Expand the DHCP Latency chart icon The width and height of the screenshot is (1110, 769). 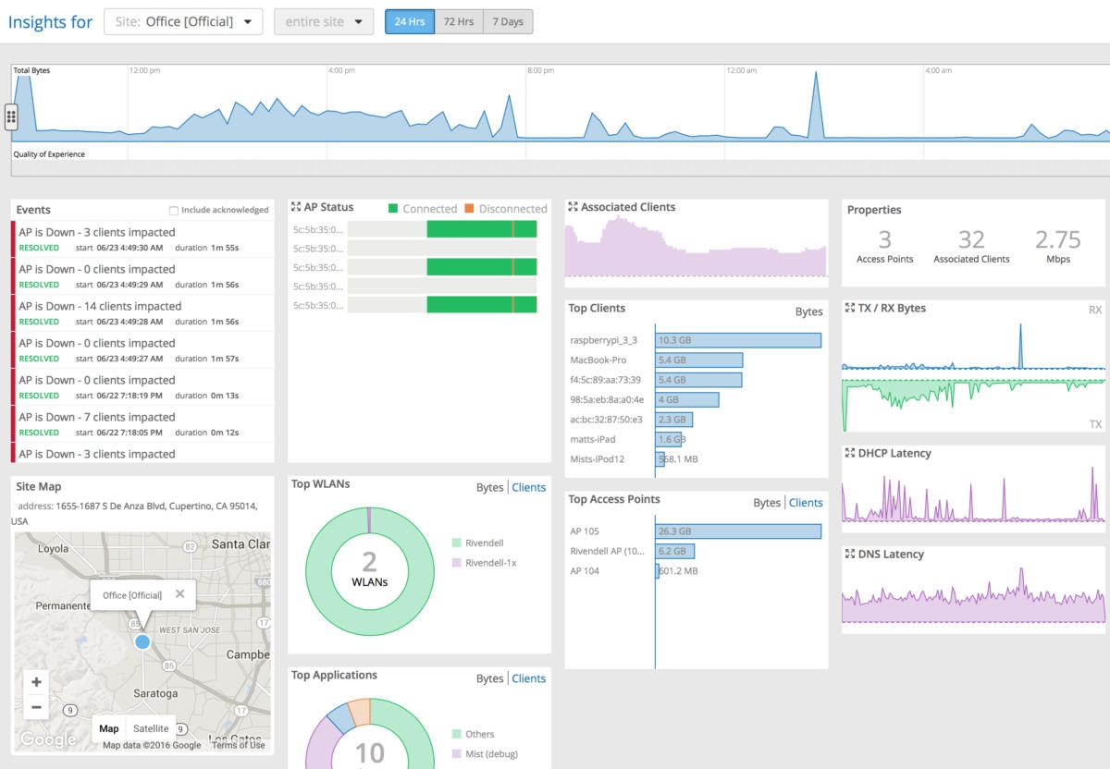coord(850,453)
